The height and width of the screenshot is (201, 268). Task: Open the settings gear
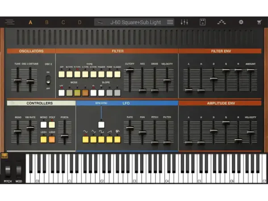[241, 22]
